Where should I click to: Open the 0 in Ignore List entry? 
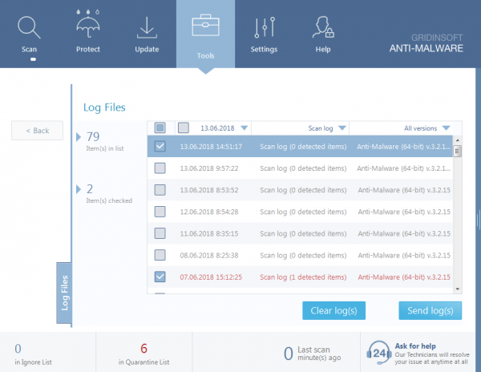click(33, 354)
